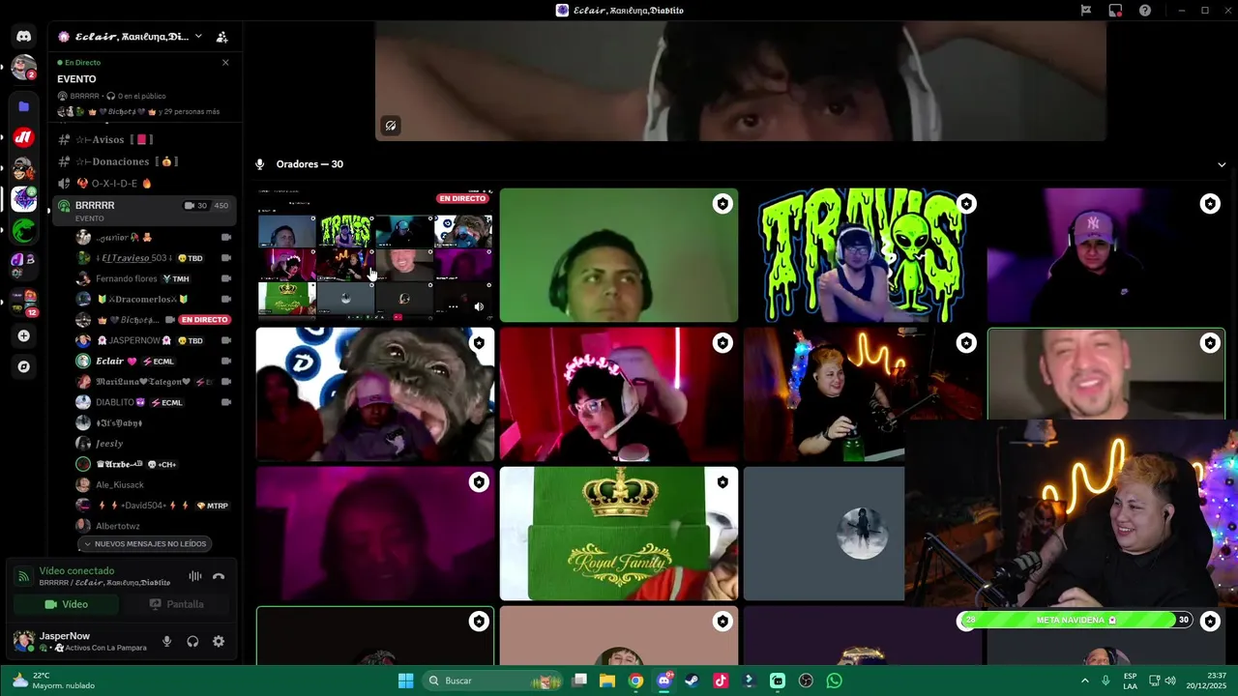The height and width of the screenshot is (696, 1238).
Task: Open Help question mark icon
Action: pyautogui.click(x=1145, y=11)
